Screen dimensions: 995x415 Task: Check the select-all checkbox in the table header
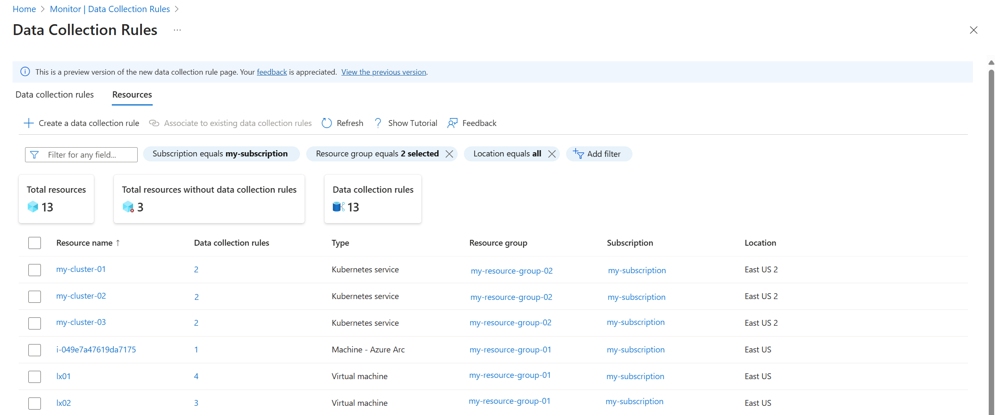coord(35,242)
